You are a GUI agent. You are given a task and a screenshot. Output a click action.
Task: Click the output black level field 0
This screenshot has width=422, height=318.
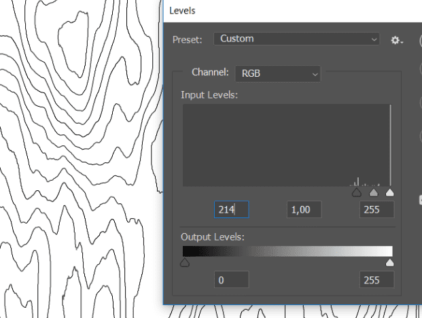point(232,280)
